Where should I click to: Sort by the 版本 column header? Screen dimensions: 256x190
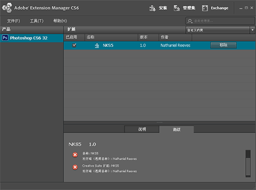click(x=148, y=37)
